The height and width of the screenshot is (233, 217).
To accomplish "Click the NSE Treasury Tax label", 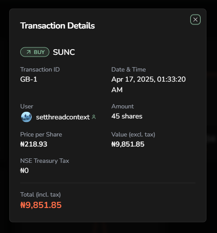I will tap(45, 161).
